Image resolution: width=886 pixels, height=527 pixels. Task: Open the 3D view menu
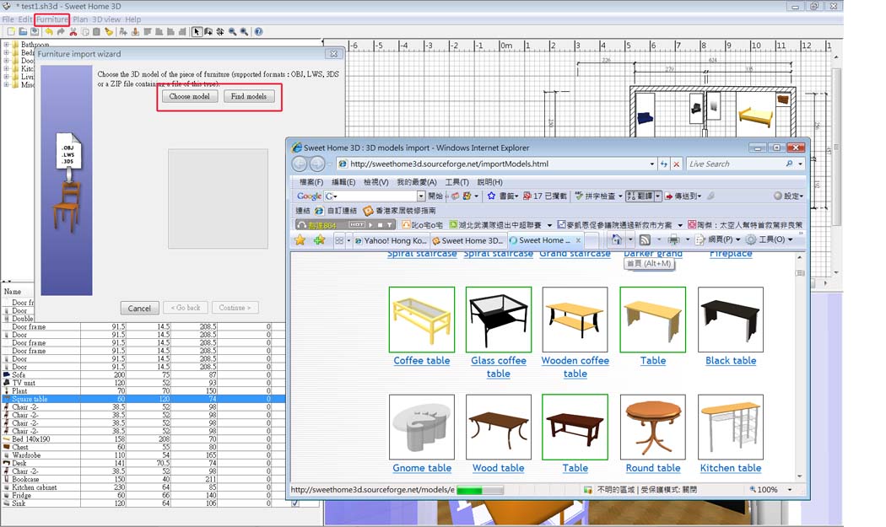[x=106, y=19]
